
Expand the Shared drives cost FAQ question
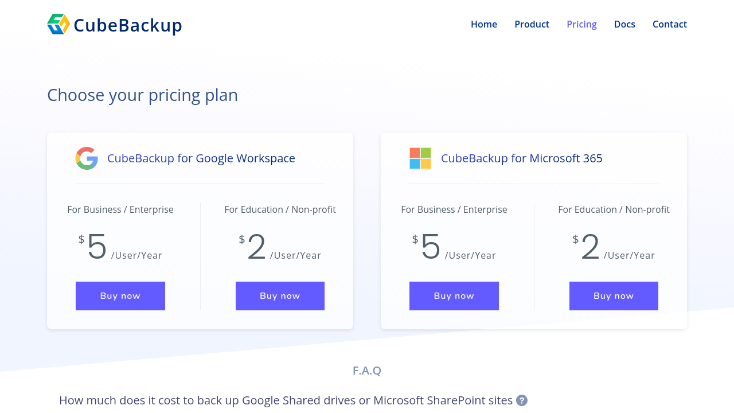coord(286,400)
